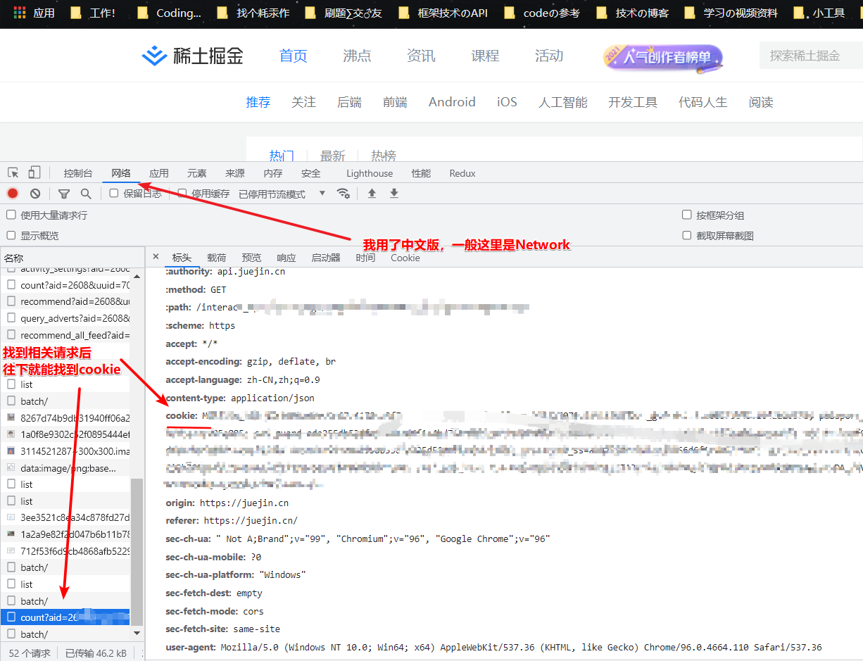Select the recommend_all_feed?aid= request row
Viewport: 863px width, 661px height.
[65, 335]
